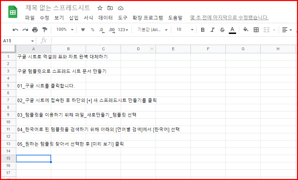Check the cloud save status icon
Viewport: 298px width, 180px height.
pos(121,8)
